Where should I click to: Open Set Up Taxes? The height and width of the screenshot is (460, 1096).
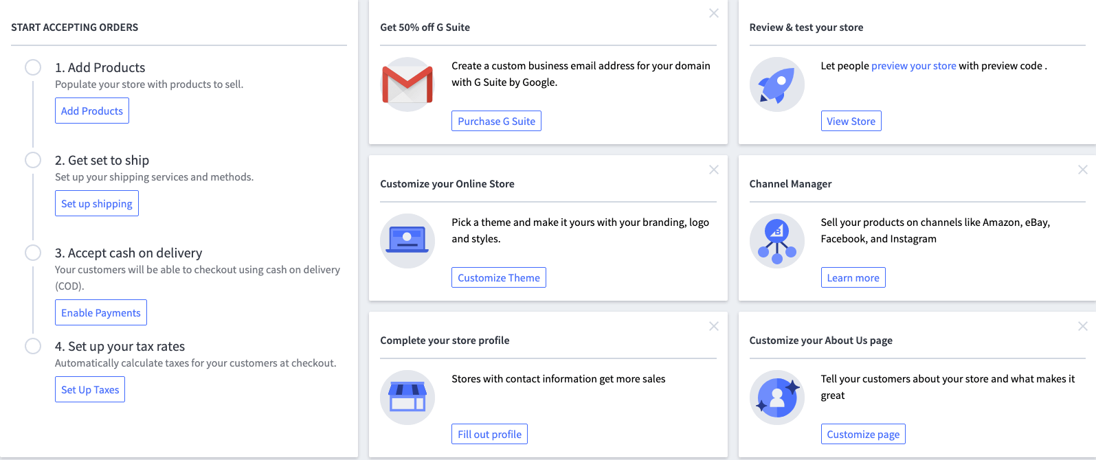click(90, 389)
